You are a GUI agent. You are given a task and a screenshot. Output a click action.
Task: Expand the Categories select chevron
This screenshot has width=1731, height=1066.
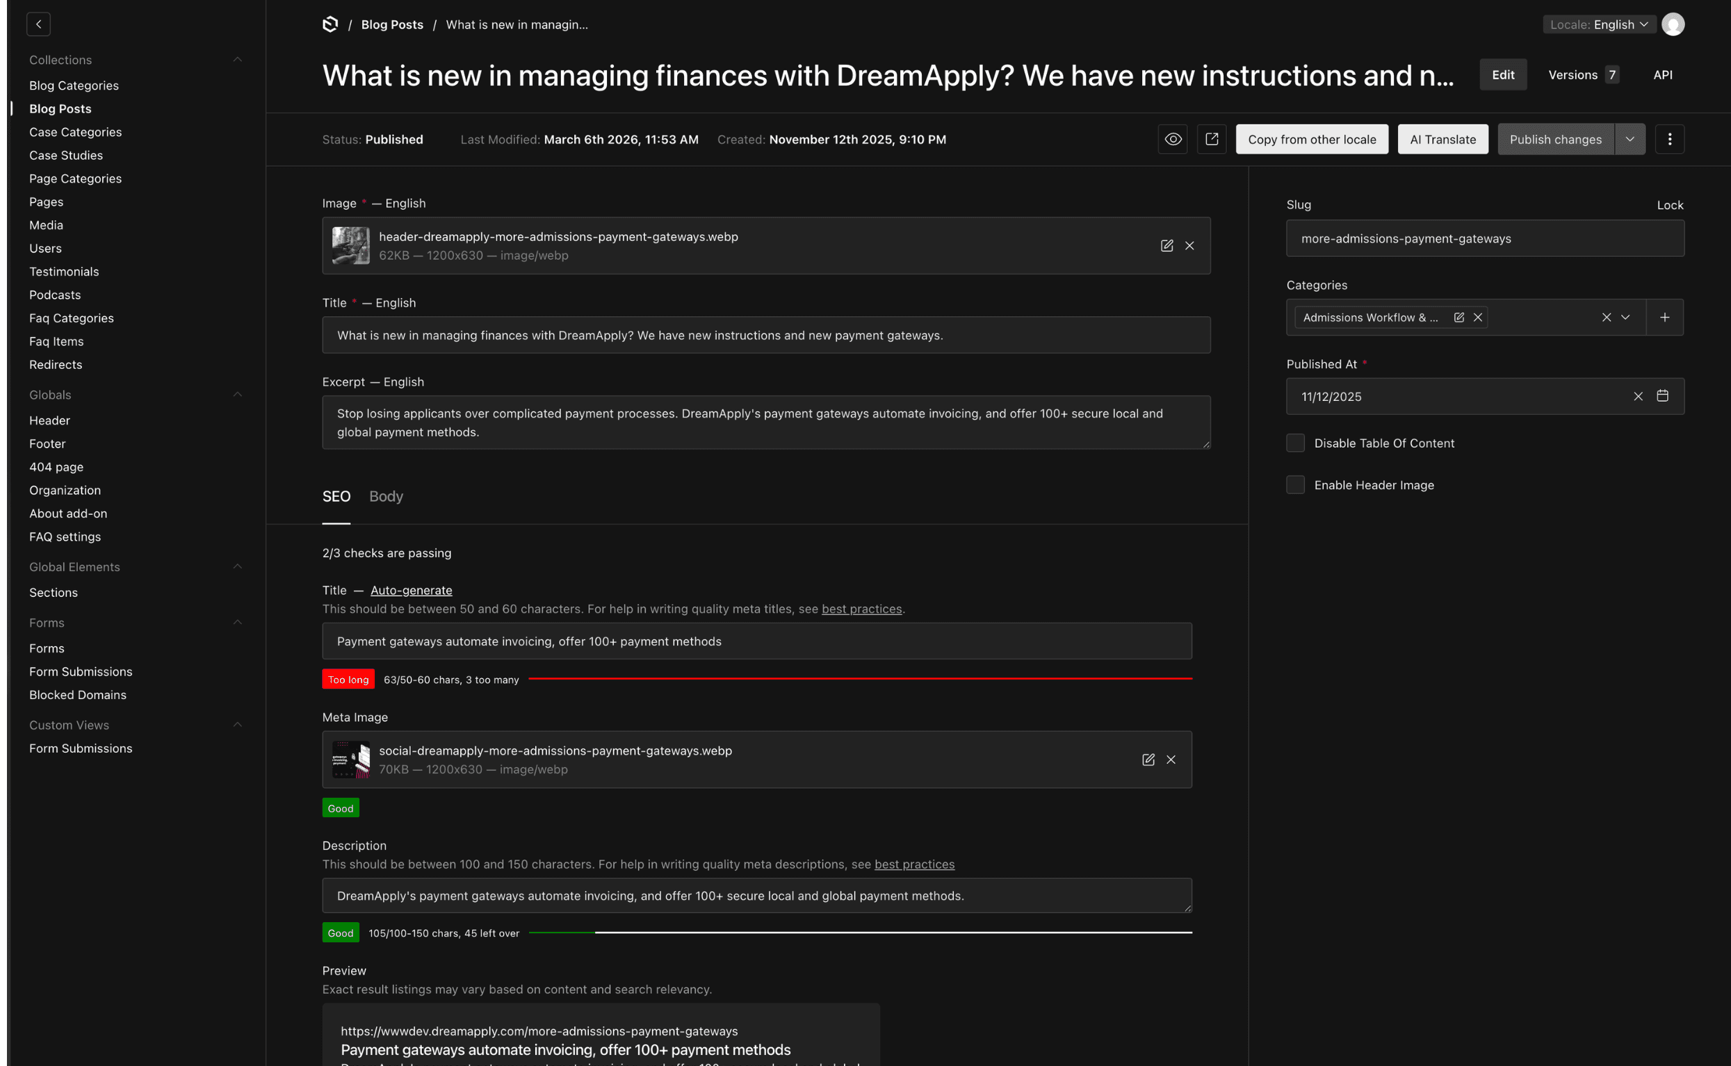coord(1625,318)
